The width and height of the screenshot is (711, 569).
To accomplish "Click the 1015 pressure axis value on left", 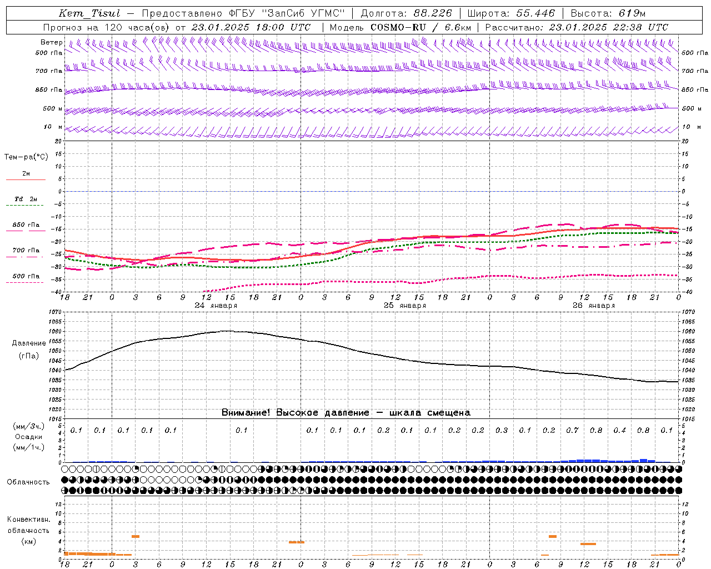I will tap(56, 419).
